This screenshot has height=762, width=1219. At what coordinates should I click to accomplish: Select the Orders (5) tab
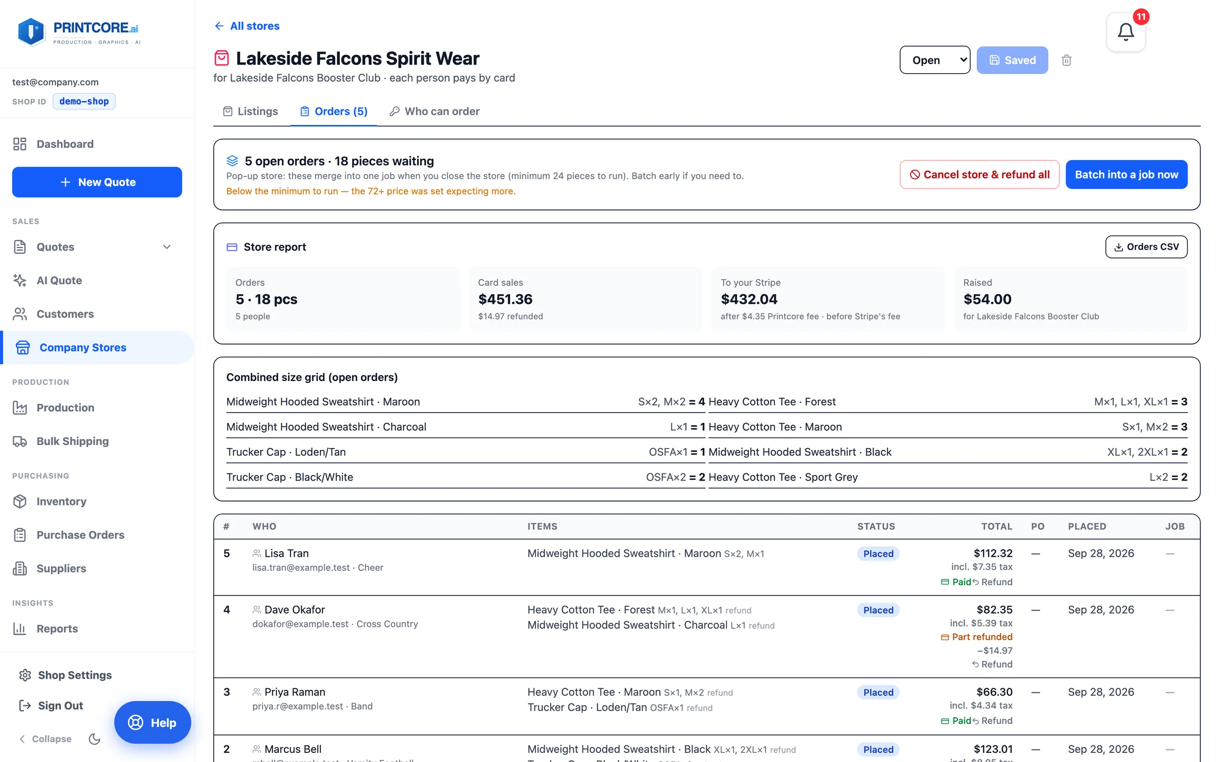pos(334,111)
